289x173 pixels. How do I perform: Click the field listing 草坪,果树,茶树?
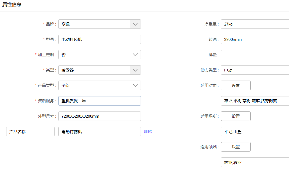click(x=255, y=101)
